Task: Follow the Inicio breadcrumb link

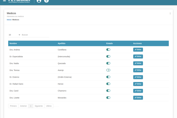Action: pos(9,20)
